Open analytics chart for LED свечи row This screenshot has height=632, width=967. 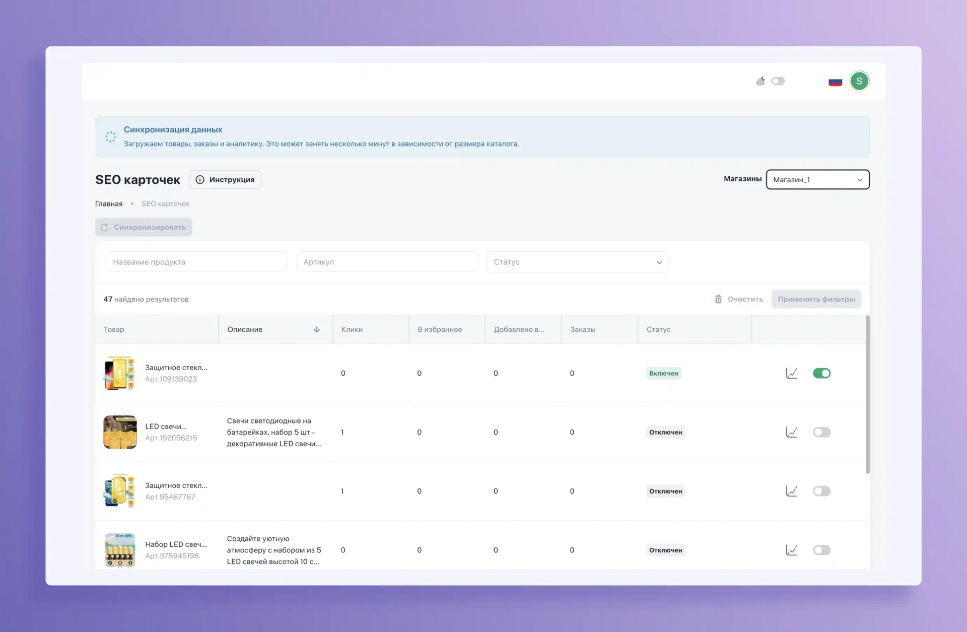pyautogui.click(x=791, y=432)
